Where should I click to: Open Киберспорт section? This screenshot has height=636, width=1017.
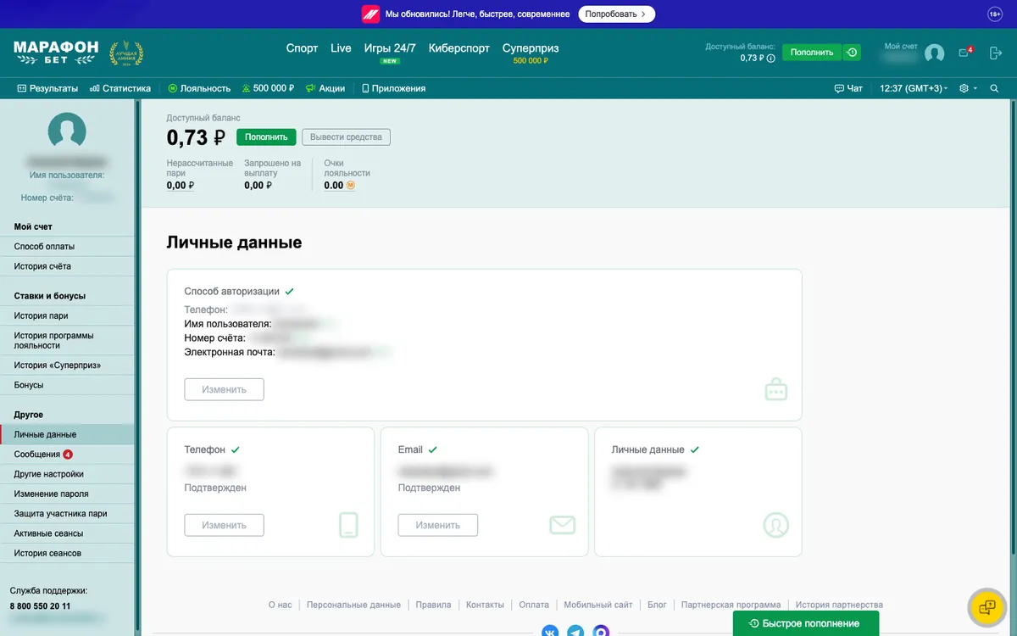coord(459,48)
